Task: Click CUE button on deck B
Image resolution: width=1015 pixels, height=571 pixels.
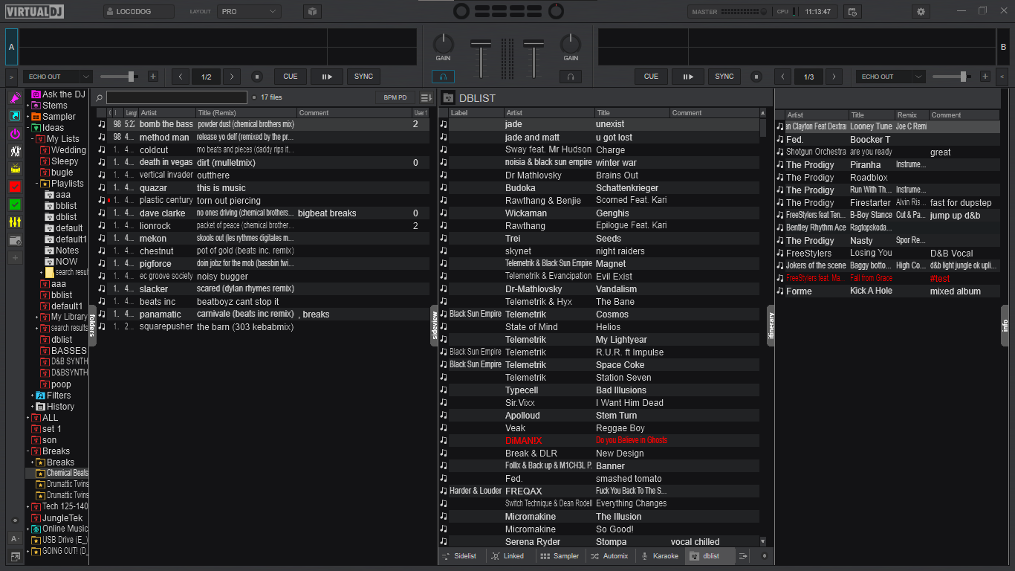Action: [x=652, y=77]
